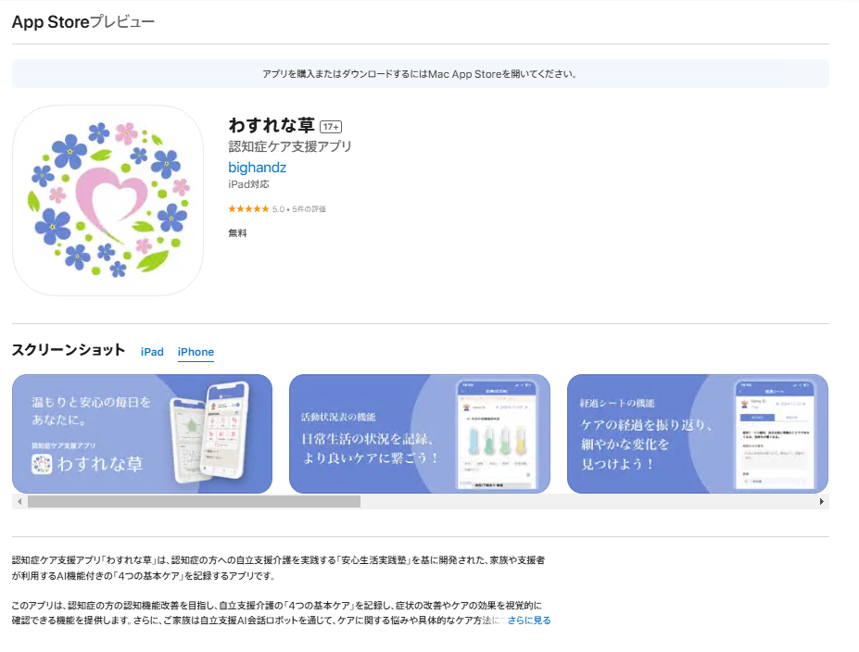
Task: Expand the description with さらに見る
Action: click(x=529, y=621)
